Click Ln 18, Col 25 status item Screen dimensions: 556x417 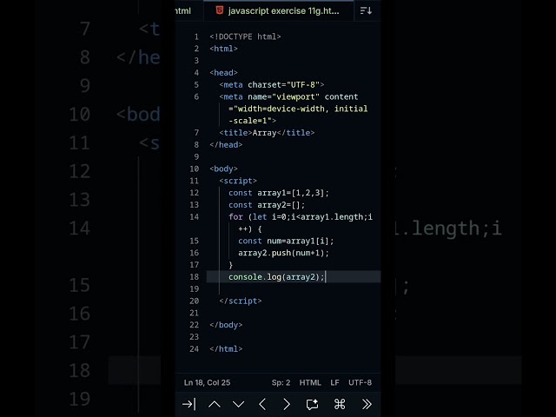pyautogui.click(x=207, y=382)
